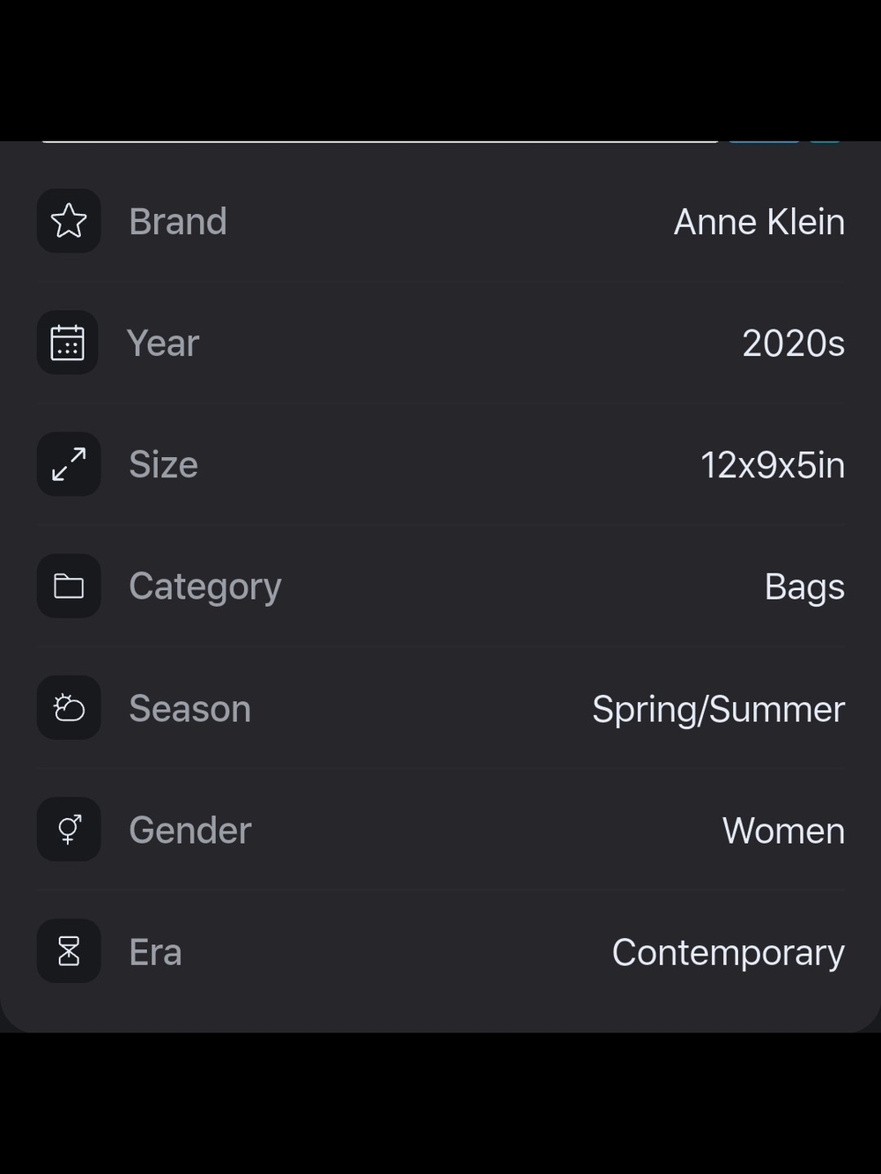Viewport: 881px width, 1174px height.
Task: Select the Bags category value
Action: click(804, 587)
